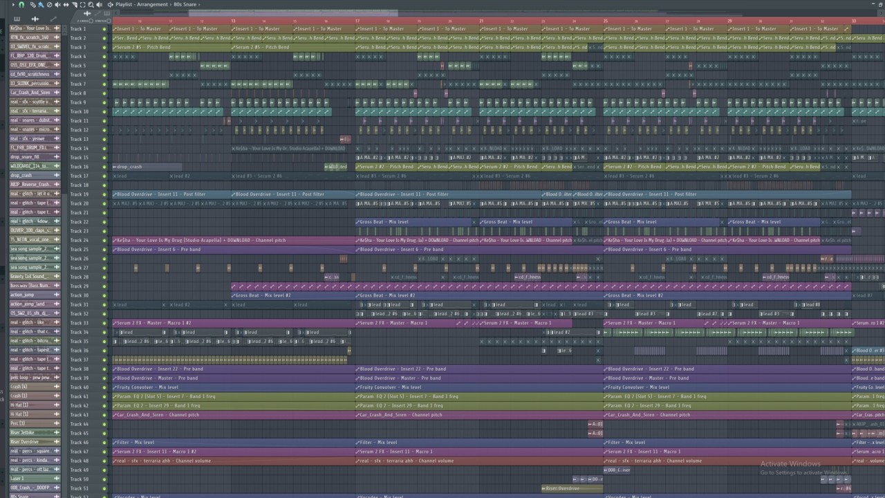The image size is (885, 498).
Task: Click the waveform icon on FL_FRB_DRUM_FILL item
Action: [x=57, y=148]
